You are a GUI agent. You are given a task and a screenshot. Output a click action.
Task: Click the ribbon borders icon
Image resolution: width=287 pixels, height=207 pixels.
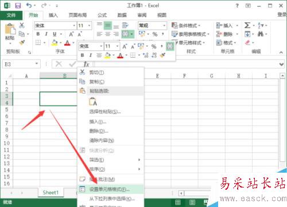tap(38, 42)
